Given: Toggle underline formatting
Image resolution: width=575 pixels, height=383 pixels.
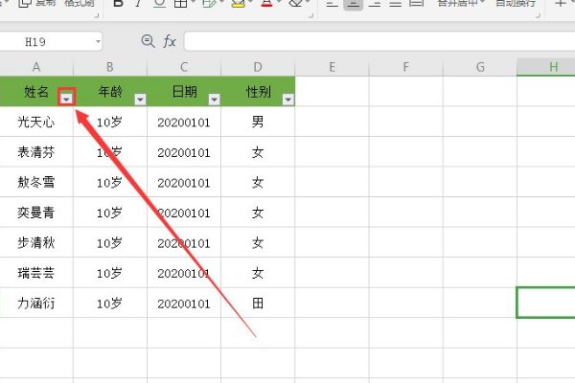Looking at the screenshot, I should tap(159, 3).
